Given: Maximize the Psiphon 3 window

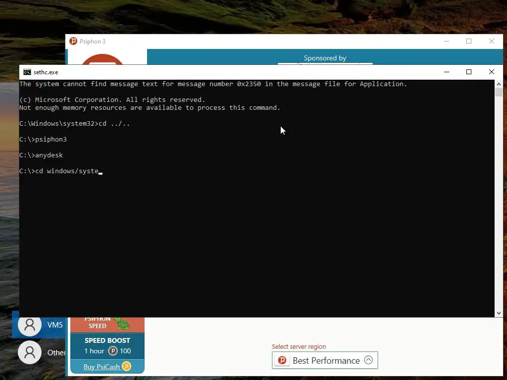Looking at the screenshot, I should point(469,41).
